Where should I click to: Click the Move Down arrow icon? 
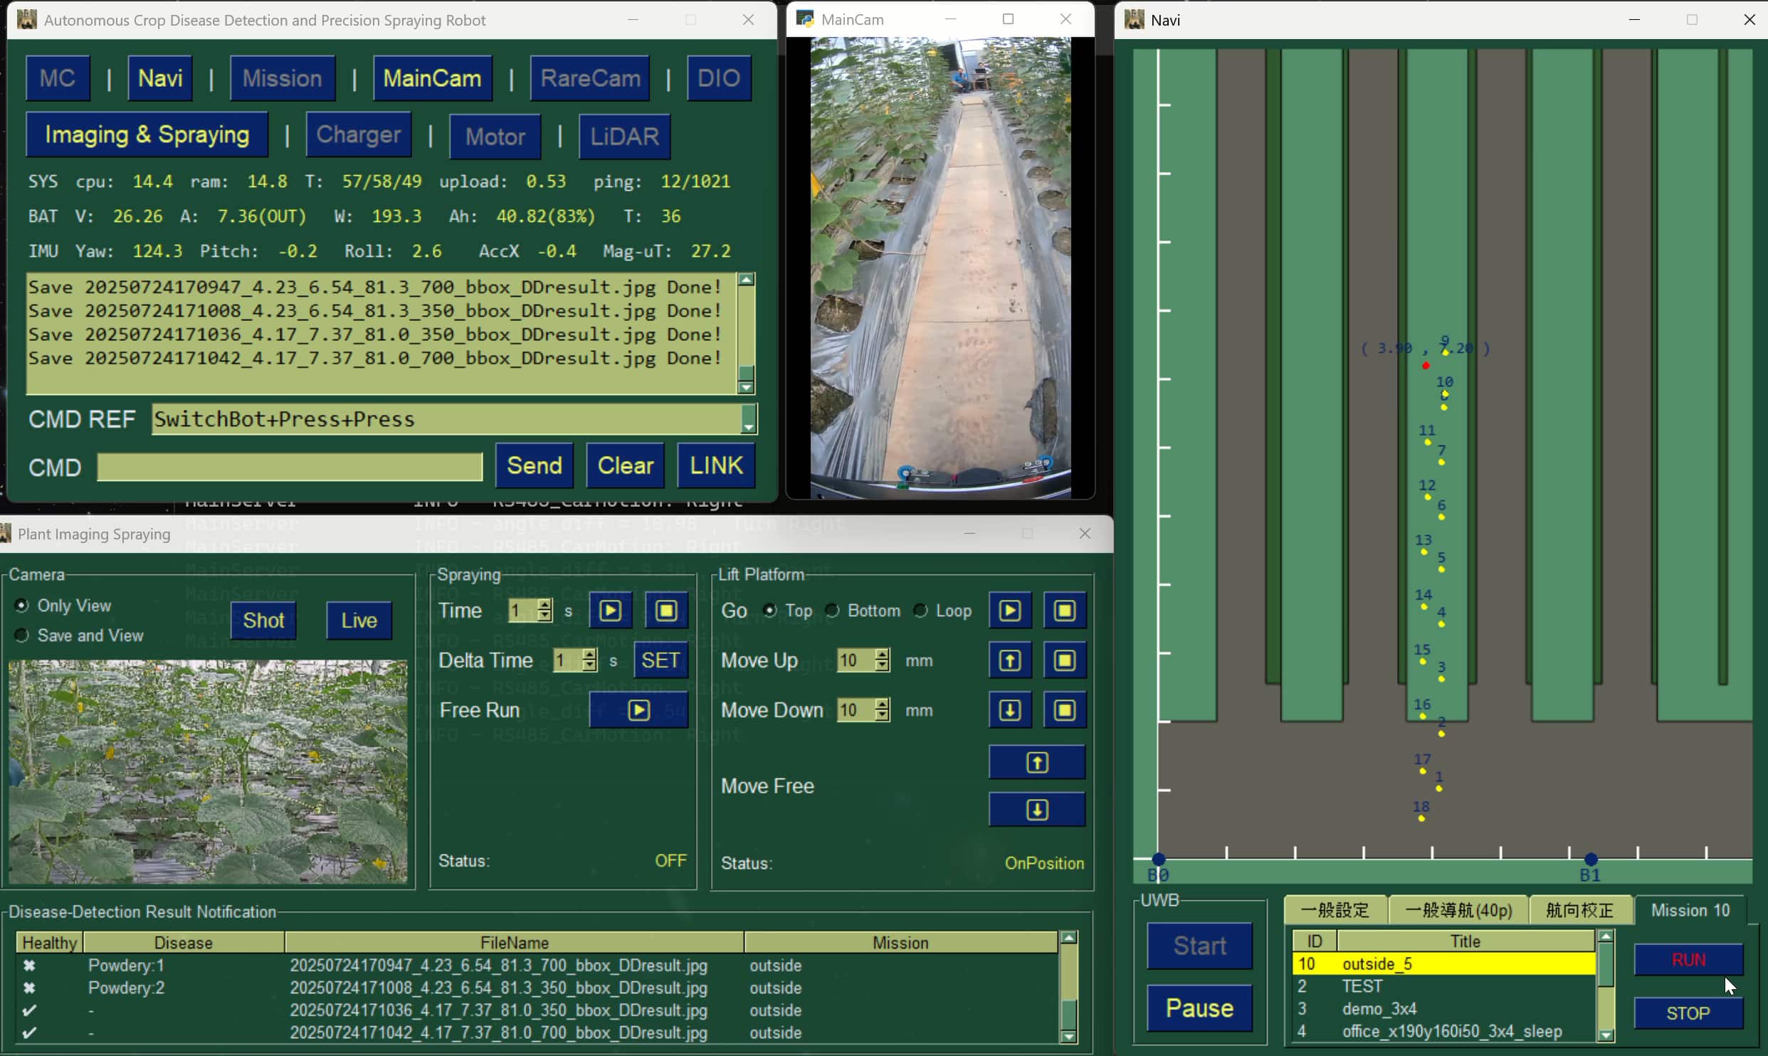click(x=1009, y=710)
